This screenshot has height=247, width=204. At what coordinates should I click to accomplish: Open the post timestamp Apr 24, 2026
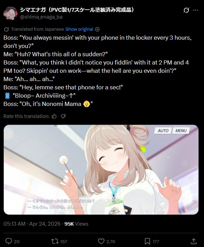pyautogui.click(x=32, y=224)
